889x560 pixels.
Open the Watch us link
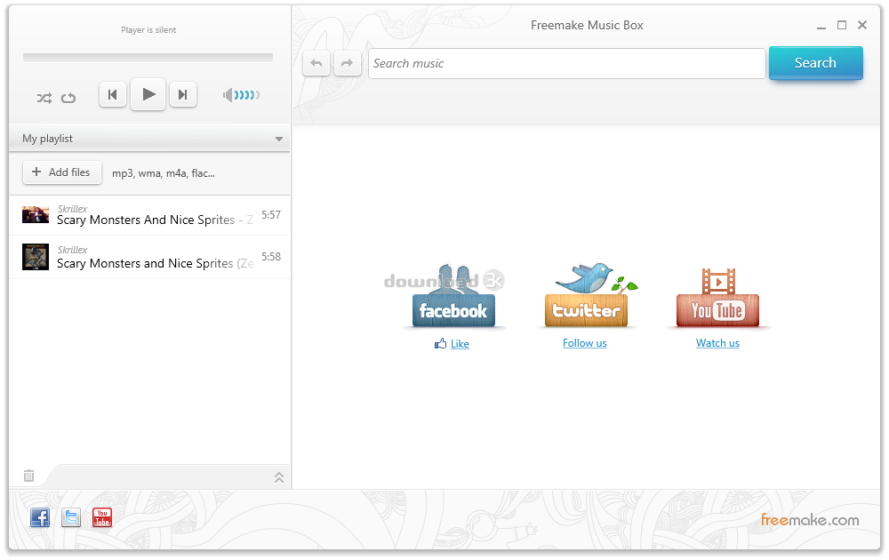click(x=717, y=343)
